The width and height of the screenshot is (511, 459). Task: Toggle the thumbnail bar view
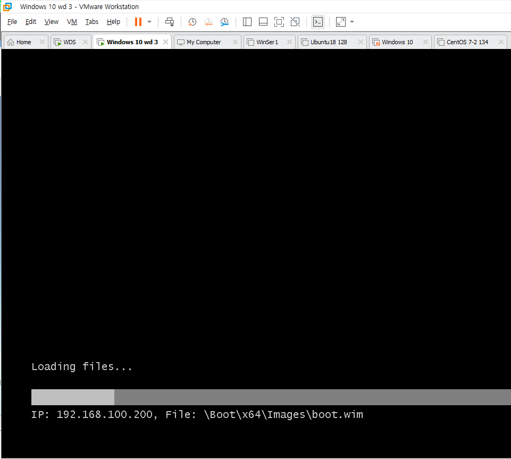[x=263, y=22]
